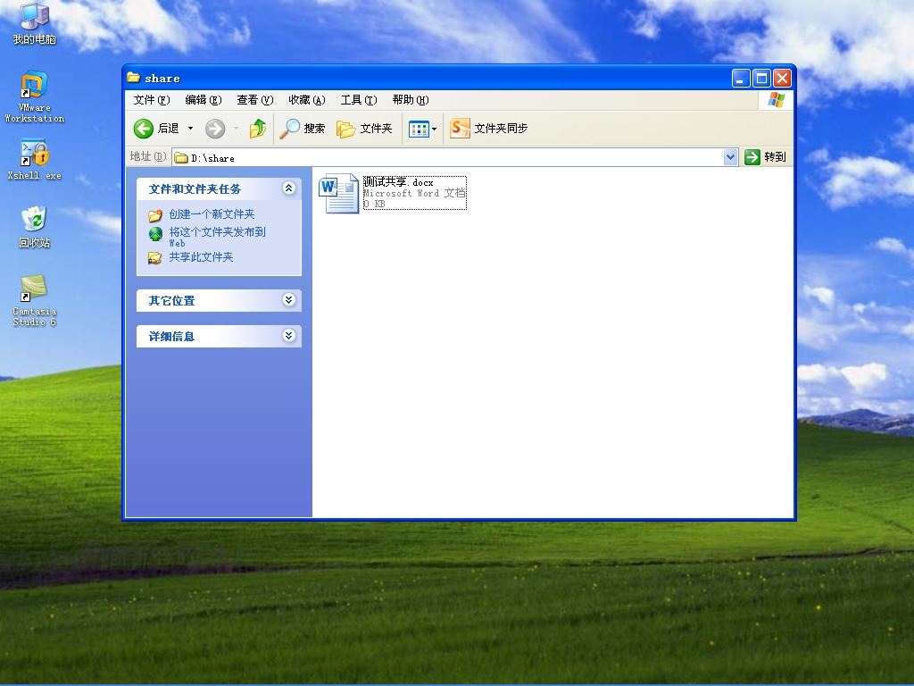
Task: Select the 测试共享.docx Word file icon
Action: pyautogui.click(x=338, y=193)
